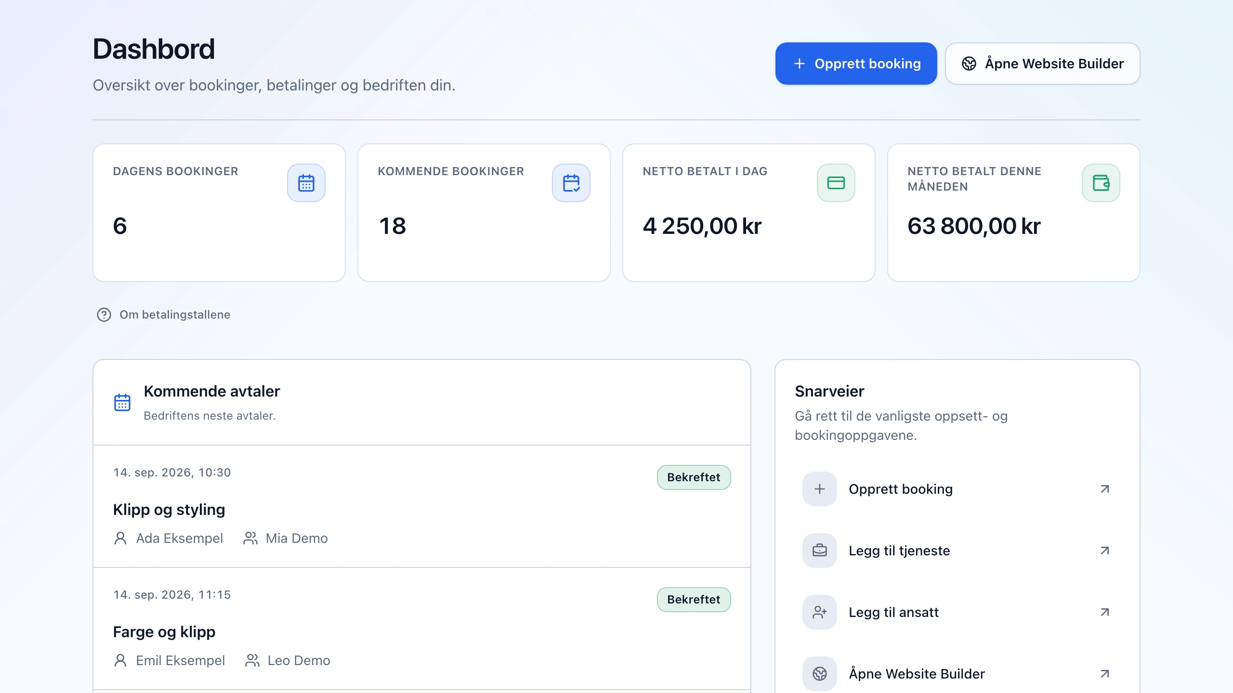The height and width of the screenshot is (693, 1233).
Task: Click the group icon beside Leo Demo
Action: point(252,660)
